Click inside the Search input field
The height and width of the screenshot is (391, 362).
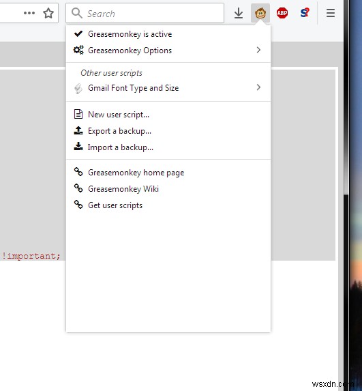[145, 13]
